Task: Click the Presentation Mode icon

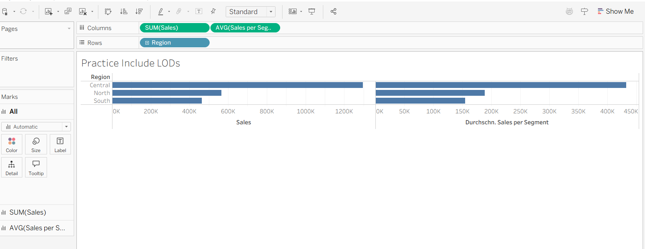Action: click(x=312, y=12)
